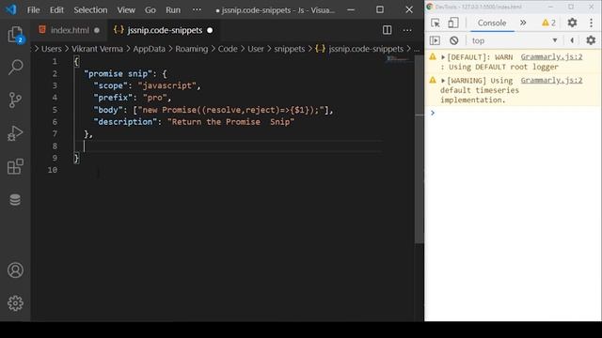Clear the console
This screenshot has width=602, height=338.
(x=453, y=40)
